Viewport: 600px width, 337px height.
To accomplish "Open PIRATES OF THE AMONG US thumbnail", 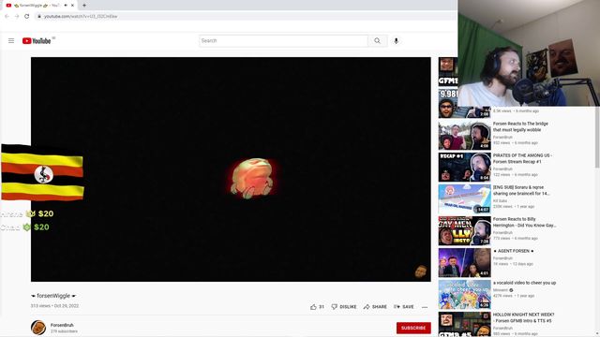I will pyautogui.click(x=465, y=167).
